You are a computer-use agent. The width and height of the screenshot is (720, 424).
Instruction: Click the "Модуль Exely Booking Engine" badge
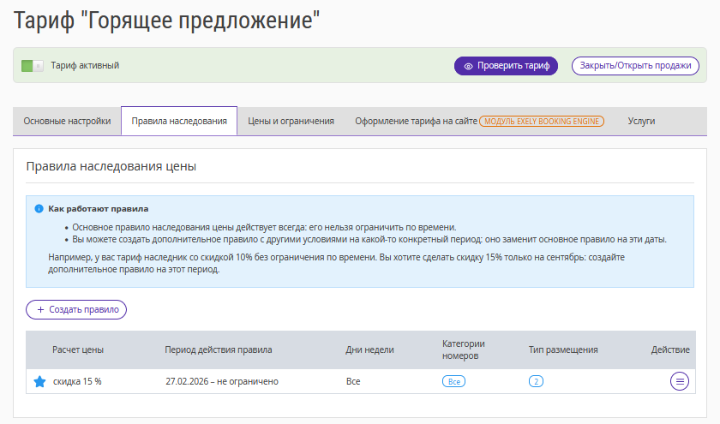[542, 122]
